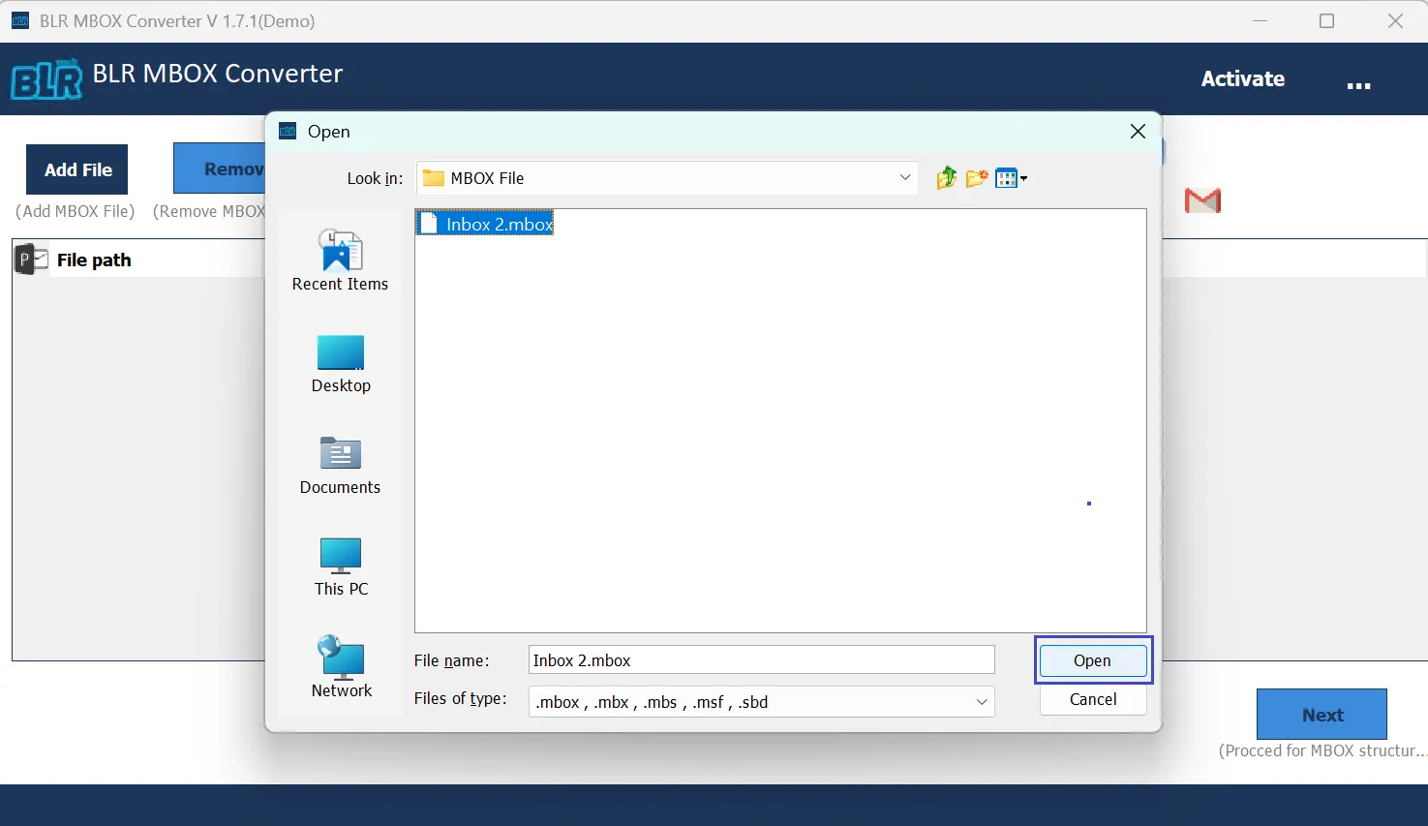Click the Next button to proceed
The image size is (1428, 826).
pos(1322,715)
